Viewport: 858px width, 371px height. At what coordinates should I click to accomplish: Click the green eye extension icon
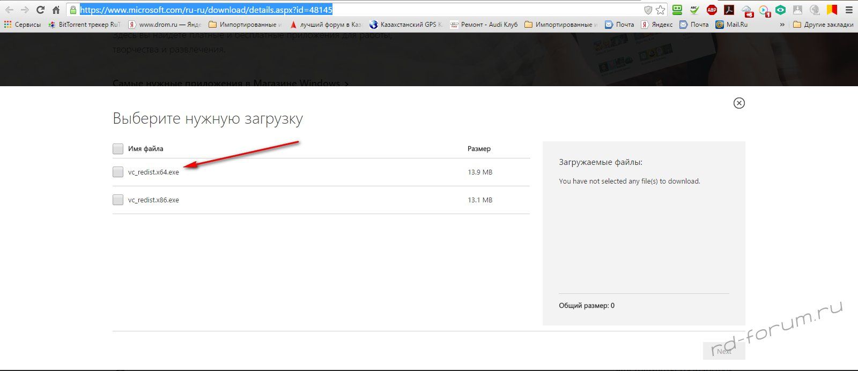(781, 10)
